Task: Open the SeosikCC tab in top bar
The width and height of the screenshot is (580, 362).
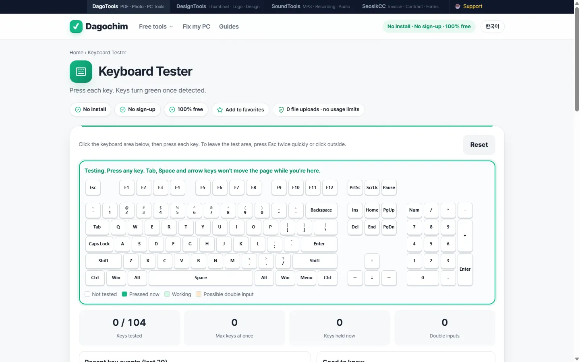Action: (400, 6)
